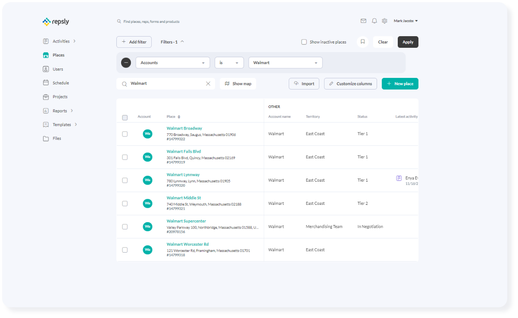
Task: Open Activities from the sidebar
Action: click(x=61, y=41)
